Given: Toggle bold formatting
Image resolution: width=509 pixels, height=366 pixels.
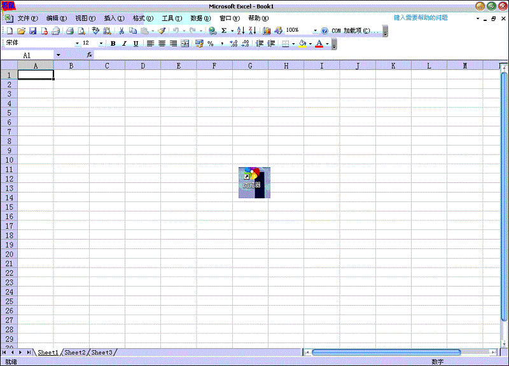Looking at the screenshot, I should 113,44.
